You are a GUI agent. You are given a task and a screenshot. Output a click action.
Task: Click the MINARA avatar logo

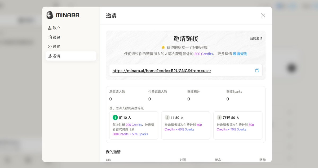click(50, 15)
